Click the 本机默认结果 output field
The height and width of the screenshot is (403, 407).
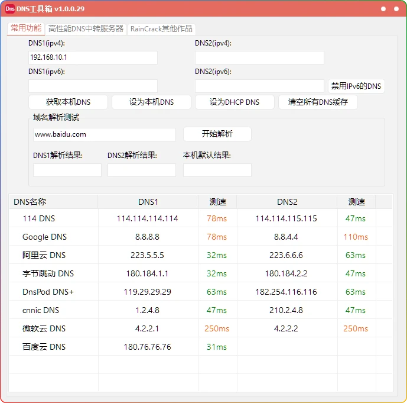pyautogui.click(x=217, y=170)
